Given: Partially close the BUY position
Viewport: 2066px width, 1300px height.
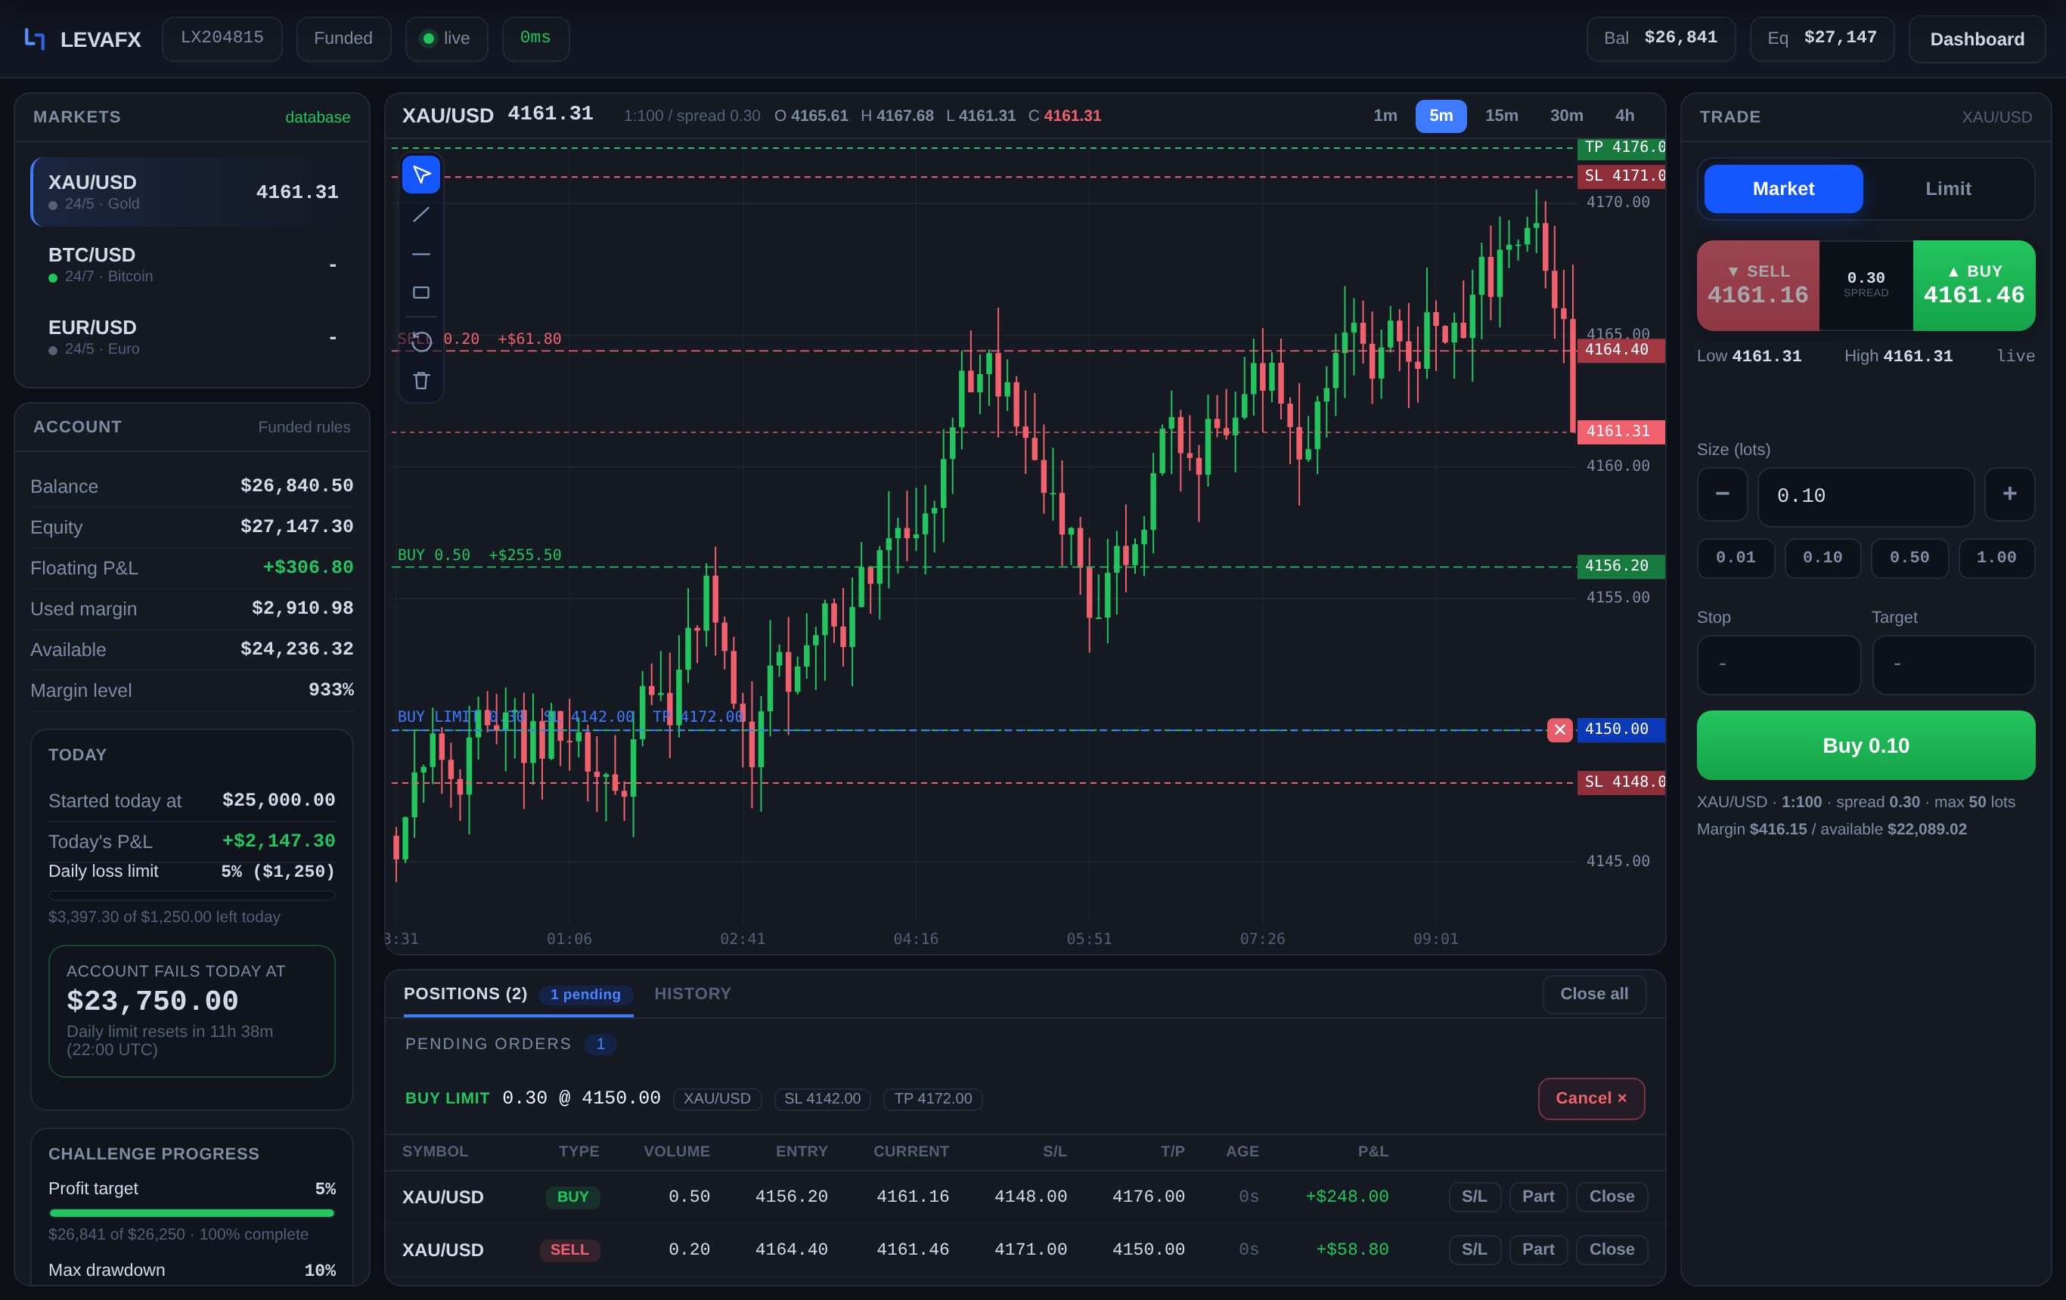Looking at the screenshot, I should [x=1537, y=1197].
